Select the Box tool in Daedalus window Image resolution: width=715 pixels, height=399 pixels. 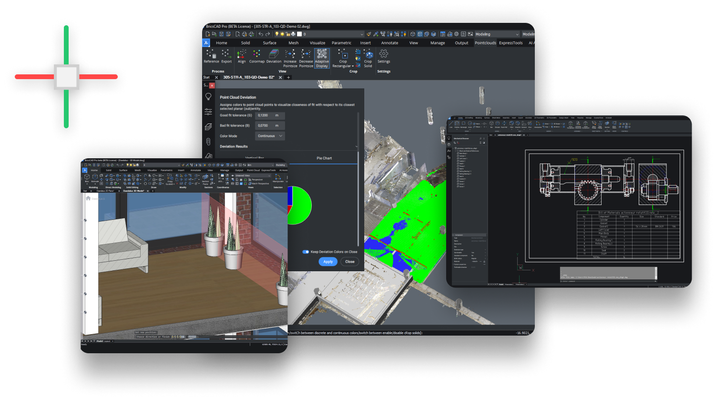click(x=87, y=178)
